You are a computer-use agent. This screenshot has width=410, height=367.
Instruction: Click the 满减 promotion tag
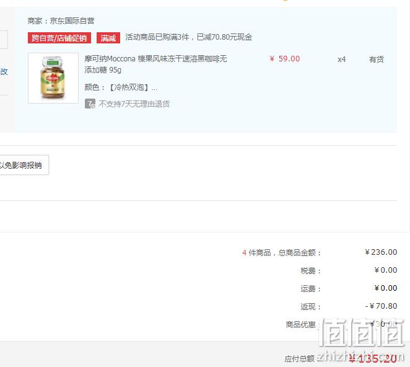point(108,38)
